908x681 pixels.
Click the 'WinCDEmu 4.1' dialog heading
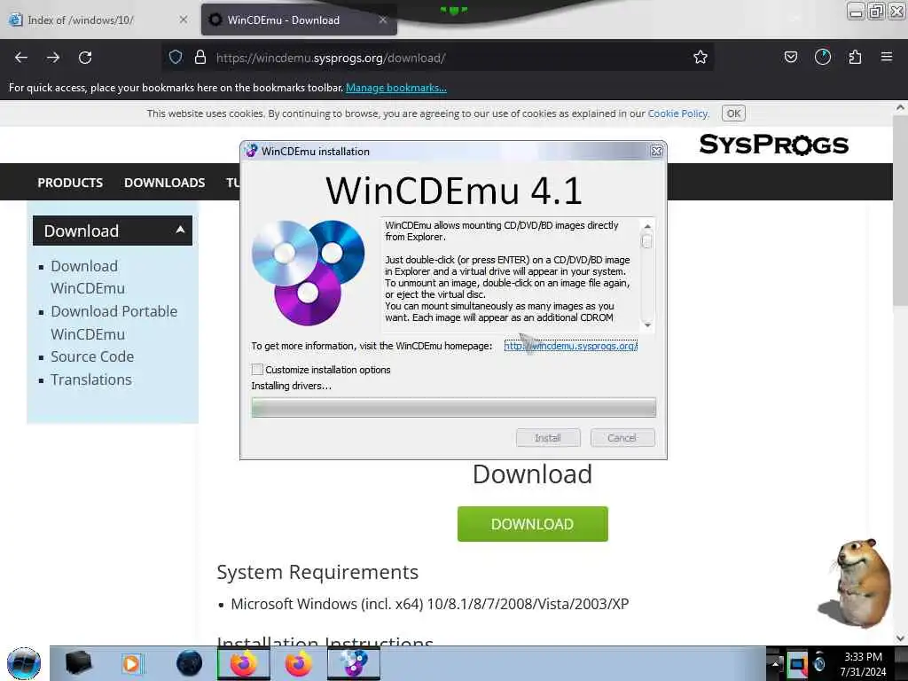click(x=453, y=190)
